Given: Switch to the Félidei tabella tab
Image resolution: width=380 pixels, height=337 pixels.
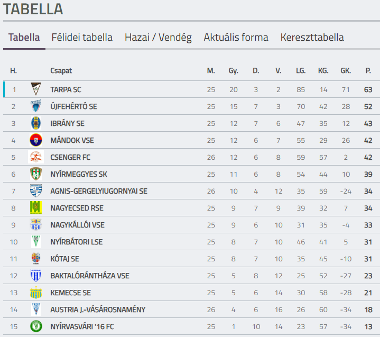Looking at the screenshot, I should (82, 38).
